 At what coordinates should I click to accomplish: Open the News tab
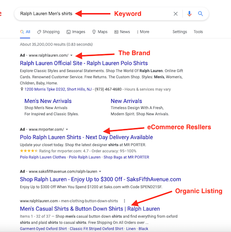[122, 32]
